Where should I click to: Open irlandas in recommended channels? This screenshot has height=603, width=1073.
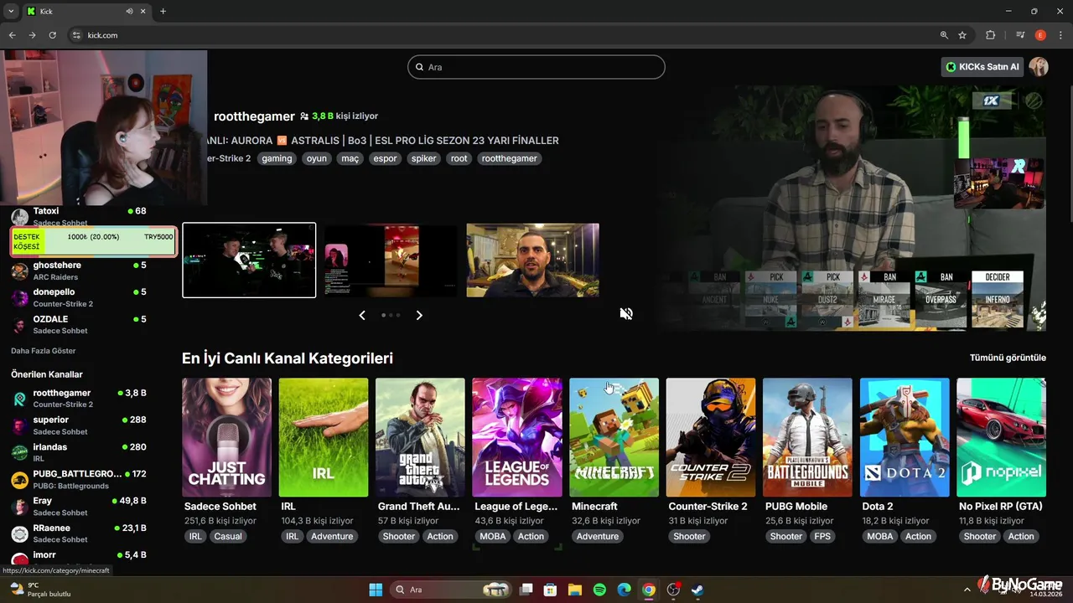coord(80,452)
